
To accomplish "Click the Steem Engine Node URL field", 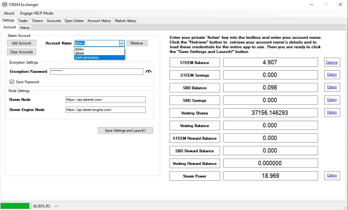I will [105, 110].
